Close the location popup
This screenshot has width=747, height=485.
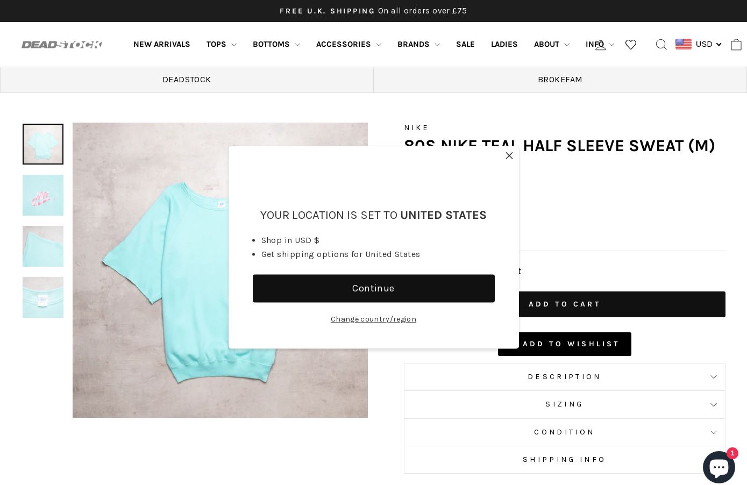pyautogui.click(x=509, y=155)
